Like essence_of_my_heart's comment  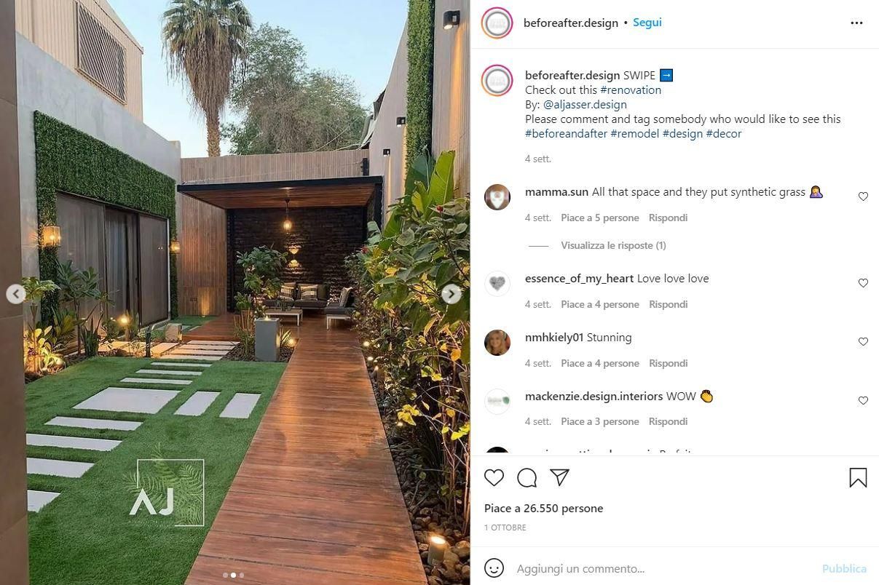(863, 283)
